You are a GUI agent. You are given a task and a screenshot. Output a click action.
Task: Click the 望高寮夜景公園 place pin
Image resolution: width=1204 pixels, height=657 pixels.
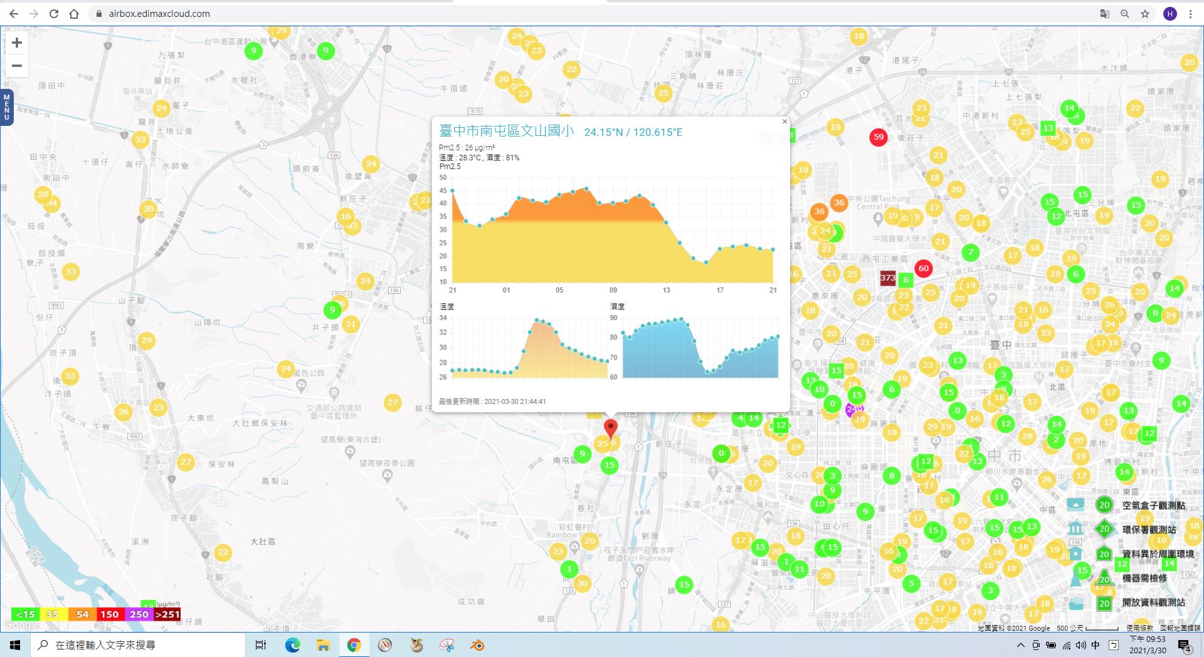click(x=387, y=475)
